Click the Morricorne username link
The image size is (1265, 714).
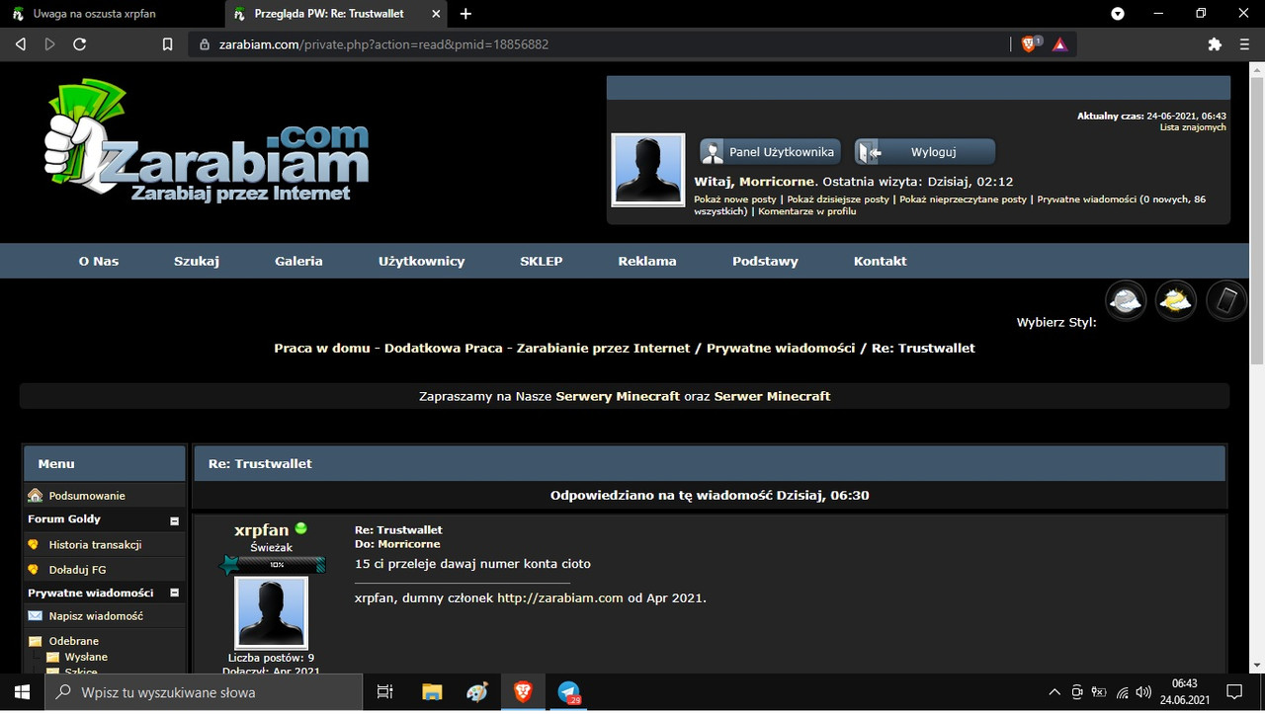point(776,182)
